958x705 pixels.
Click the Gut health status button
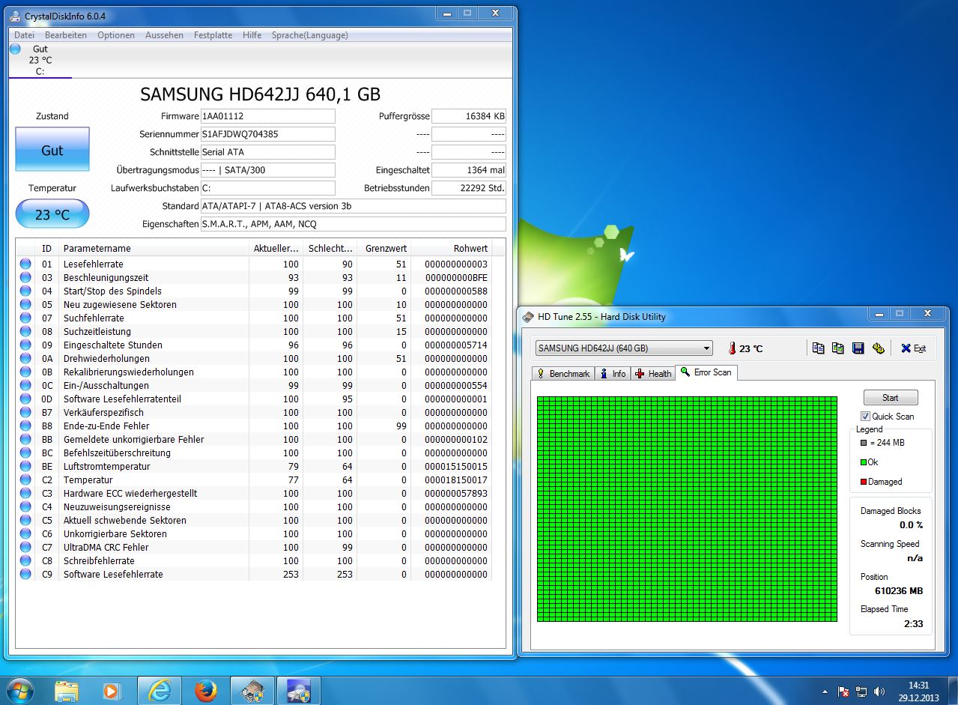[52, 149]
